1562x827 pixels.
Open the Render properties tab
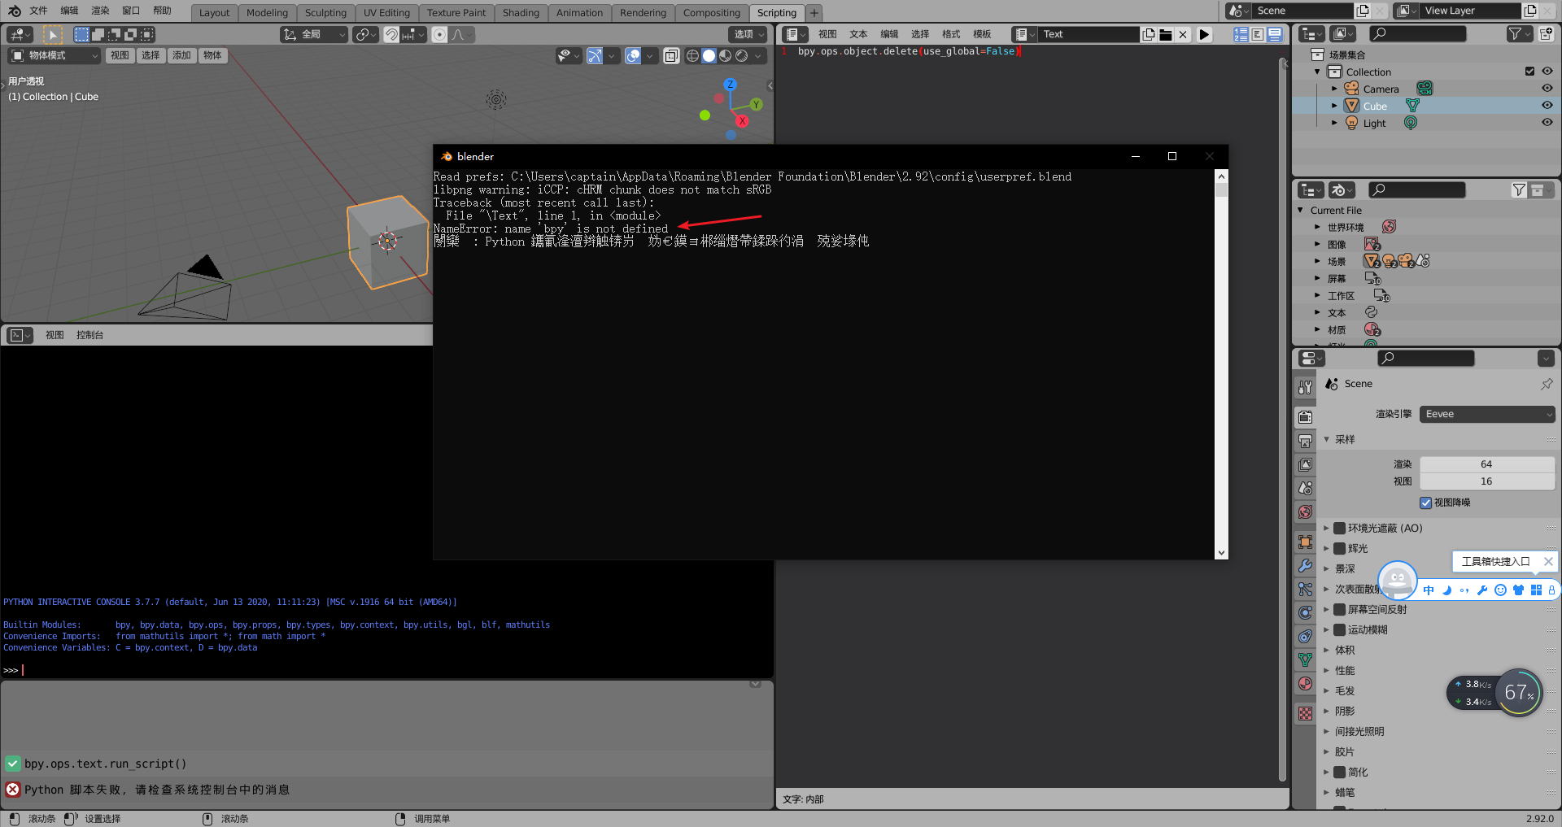pos(1305,417)
